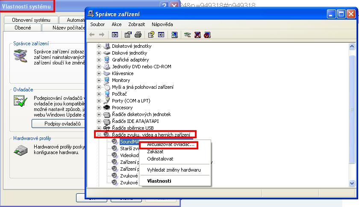The image size is (359, 207).
Task: Choose Odinstalovat from the context menu
Action: [160, 159]
